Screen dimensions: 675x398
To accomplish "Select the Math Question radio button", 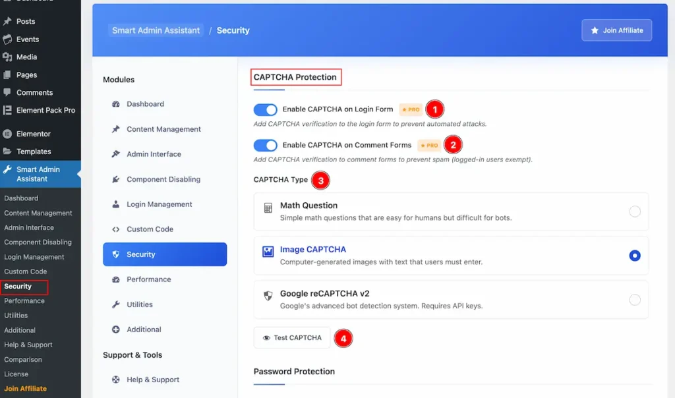I will [x=635, y=212].
